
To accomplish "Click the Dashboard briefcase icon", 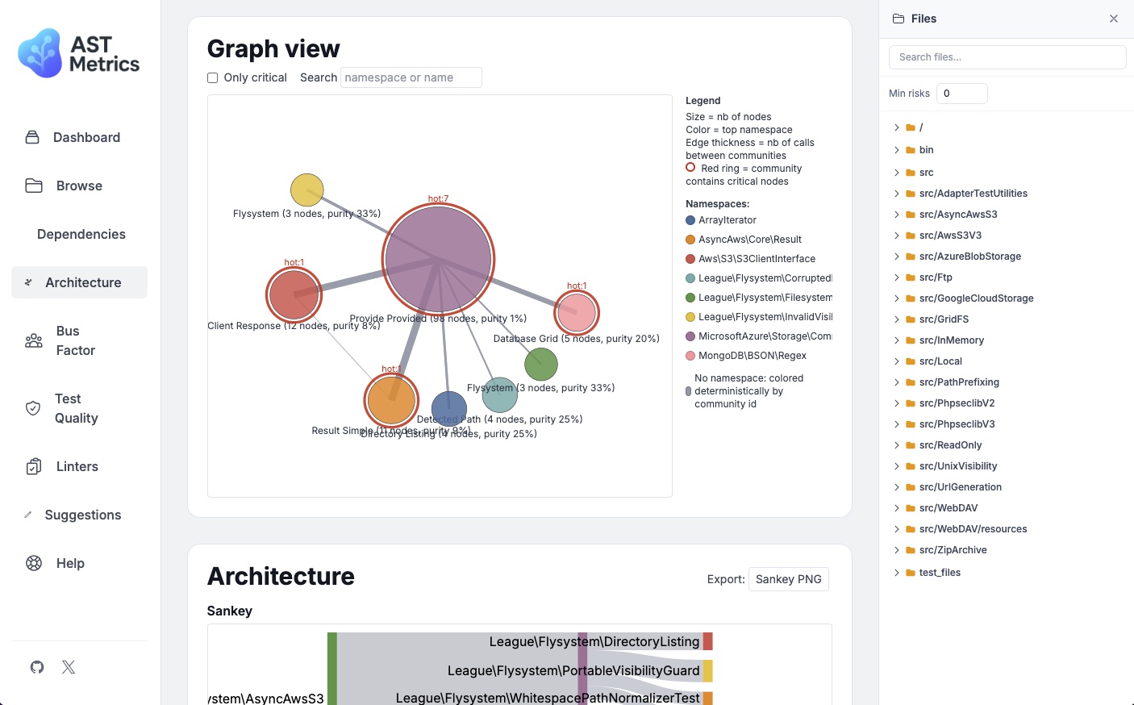I will (32, 137).
